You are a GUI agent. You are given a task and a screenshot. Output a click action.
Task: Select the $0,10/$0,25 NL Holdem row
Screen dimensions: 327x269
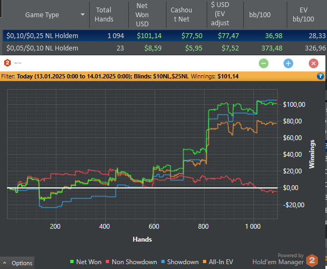click(165, 35)
